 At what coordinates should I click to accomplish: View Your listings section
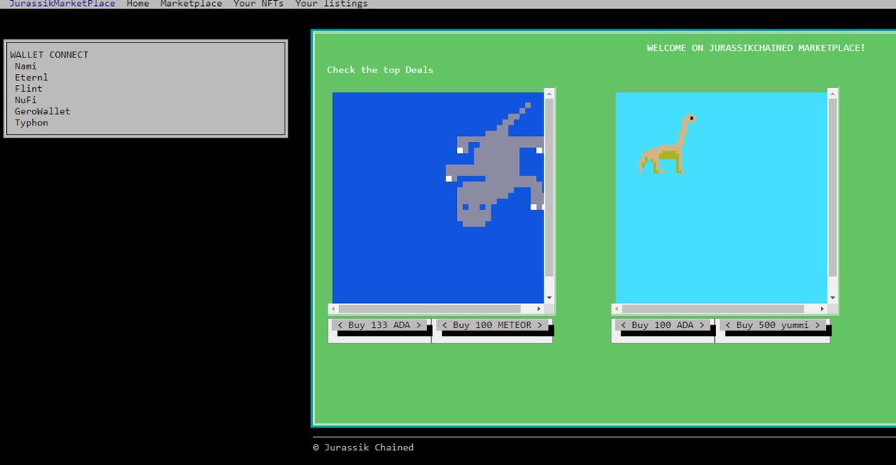332,4
